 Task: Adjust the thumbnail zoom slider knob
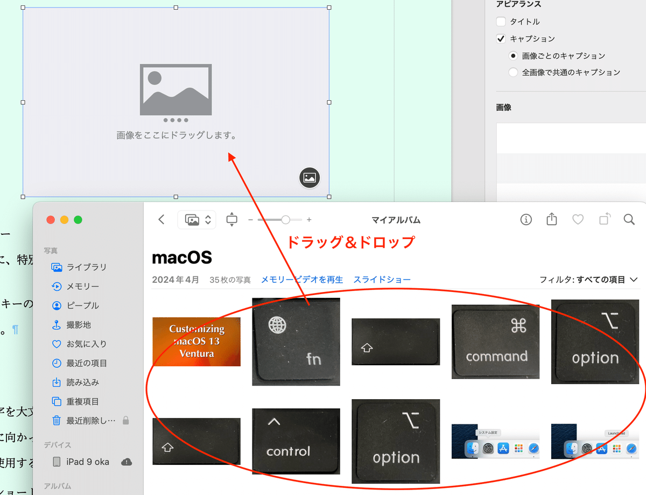[x=285, y=219]
